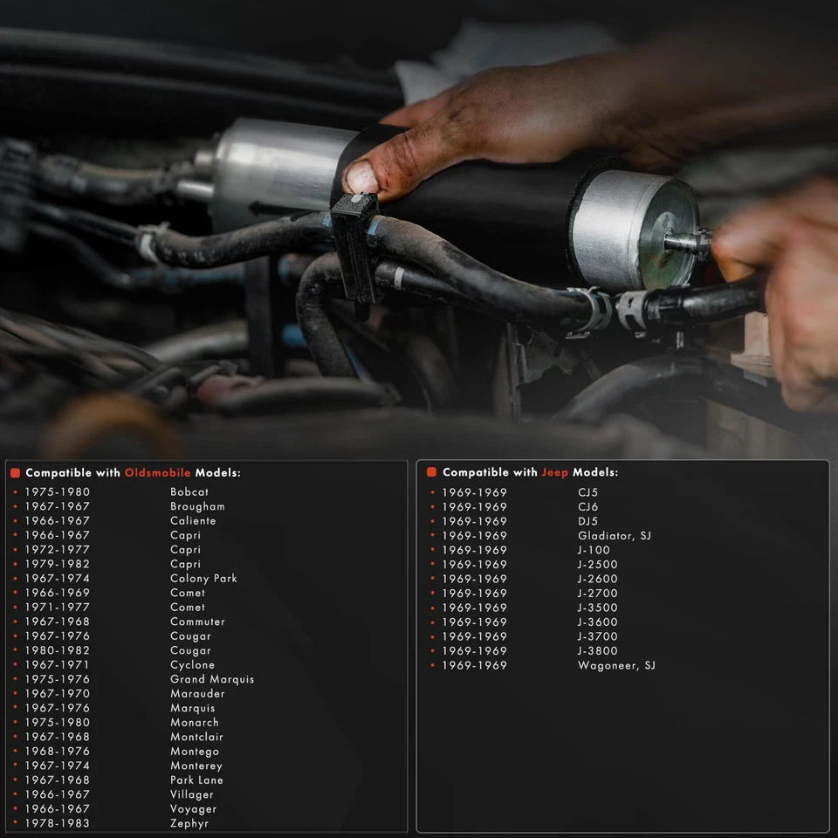Select the 'Zephyr' model text
The width and height of the screenshot is (838, 838).
click(189, 823)
